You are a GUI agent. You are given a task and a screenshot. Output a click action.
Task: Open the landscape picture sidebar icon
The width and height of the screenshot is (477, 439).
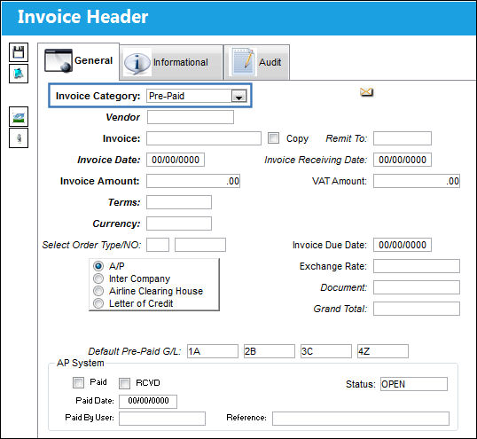(x=19, y=116)
